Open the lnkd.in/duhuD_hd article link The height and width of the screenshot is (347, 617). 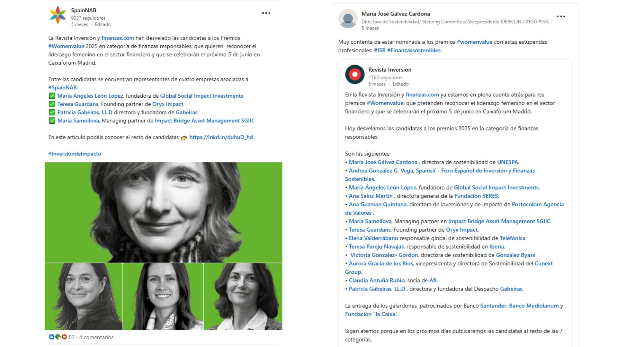pos(221,137)
